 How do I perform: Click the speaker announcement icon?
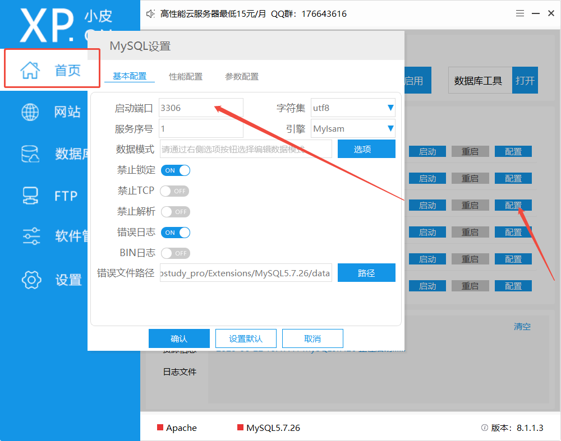150,14
